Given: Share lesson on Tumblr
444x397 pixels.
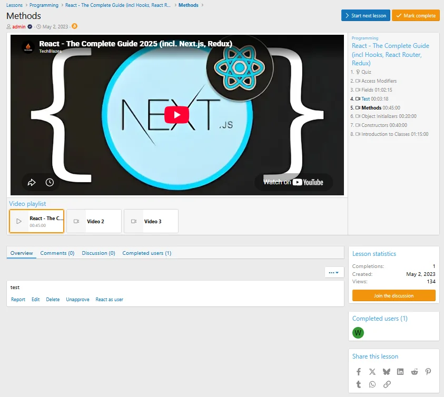Looking at the screenshot, I should click(x=359, y=384).
